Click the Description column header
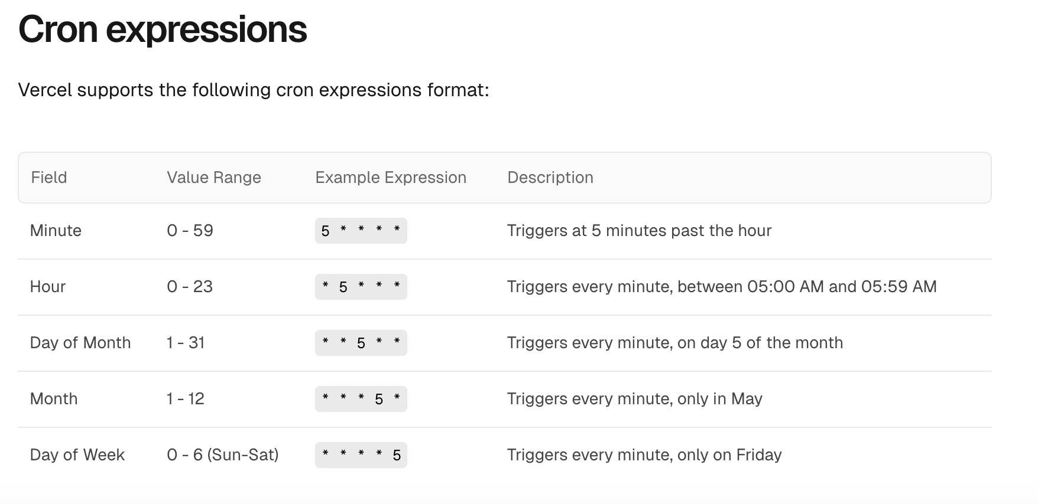This screenshot has height=504, width=1038. 550,178
